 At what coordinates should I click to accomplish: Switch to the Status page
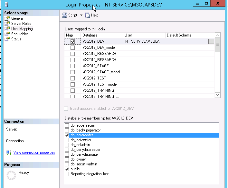click(x=16, y=39)
